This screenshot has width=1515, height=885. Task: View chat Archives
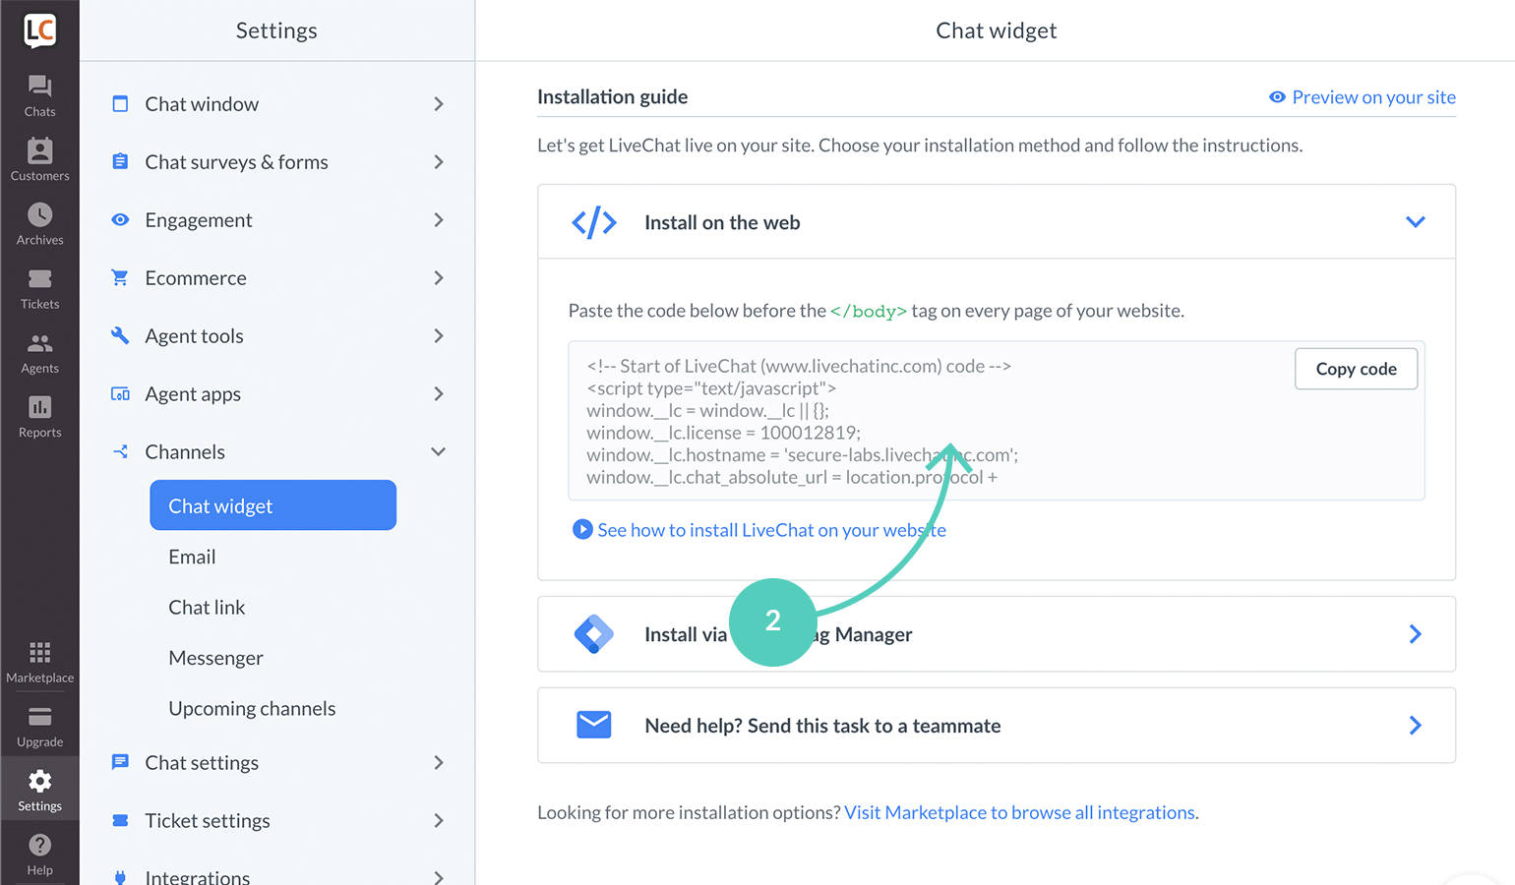pyautogui.click(x=39, y=223)
